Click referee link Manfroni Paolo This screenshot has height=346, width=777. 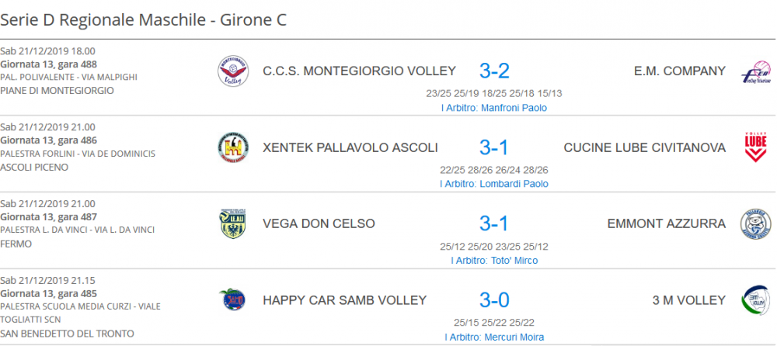coord(494,107)
